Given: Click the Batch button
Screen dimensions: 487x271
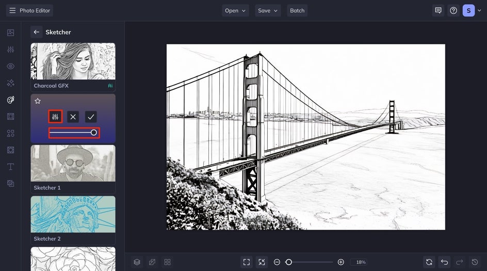Looking at the screenshot, I should click(297, 10).
